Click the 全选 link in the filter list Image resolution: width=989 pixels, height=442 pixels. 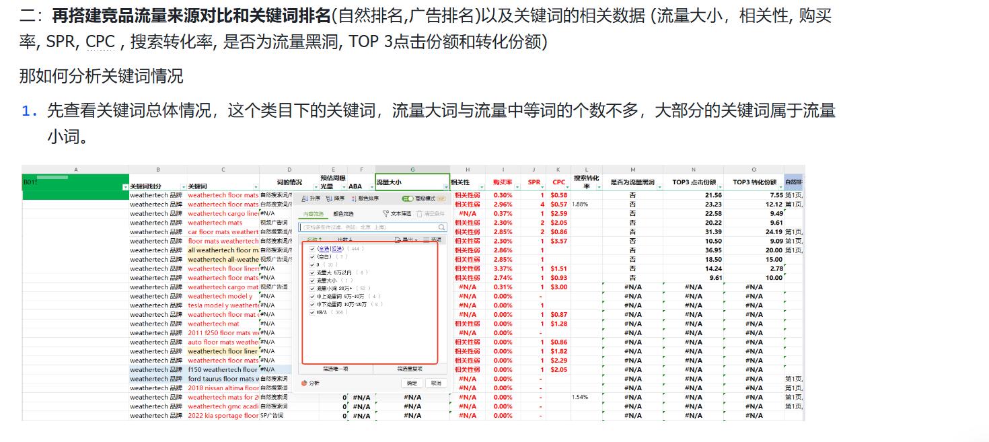[x=324, y=249]
